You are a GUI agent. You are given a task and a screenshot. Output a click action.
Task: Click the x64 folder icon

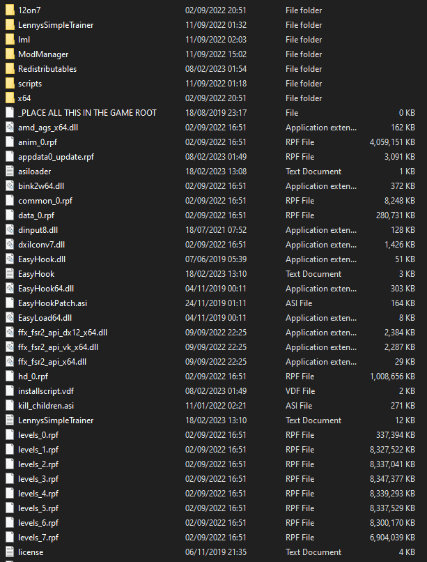pyautogui.click(x=9, y=98)
